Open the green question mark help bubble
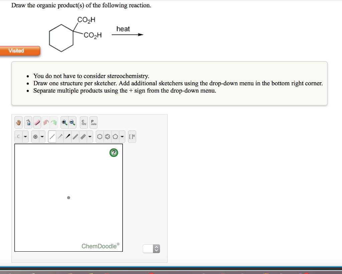Viewport: 342px width, 274px height. [114, 152]
